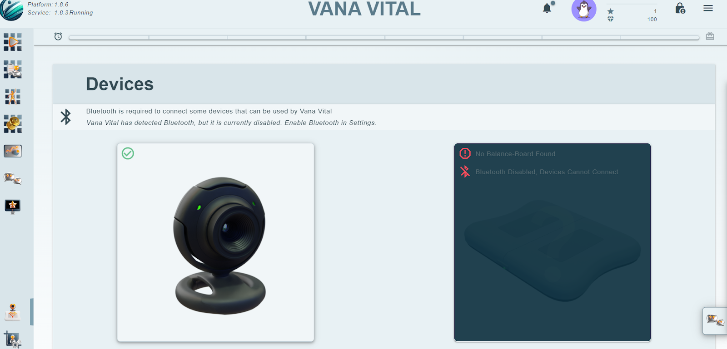The image size is (727, 349).
Task: Open the chat bubbles sidebar icon
Action: coord(13,178)
